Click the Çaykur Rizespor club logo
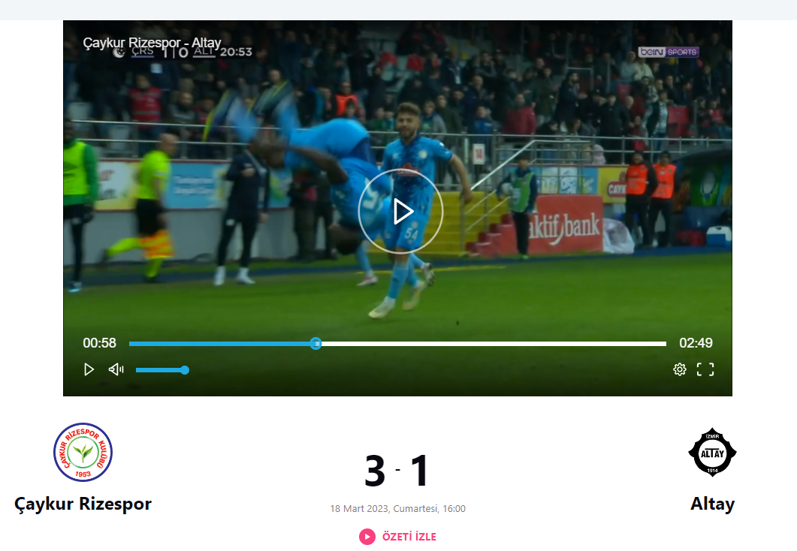This screenshot has height=551, width=797. (83, 452)
